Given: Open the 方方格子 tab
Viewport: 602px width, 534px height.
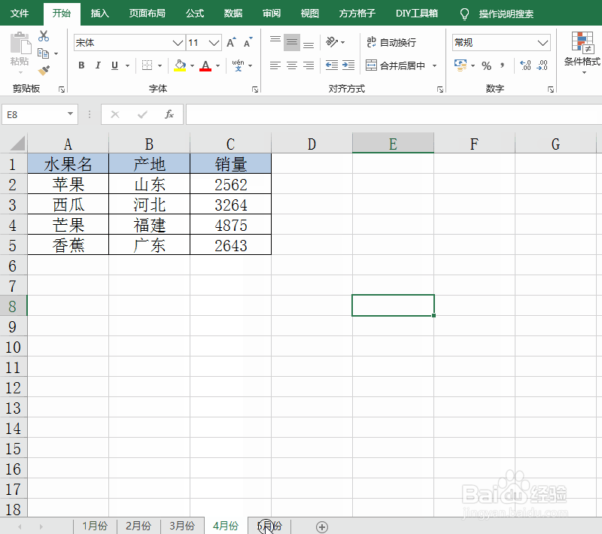Looking at the screenshot, I should coord(357,14).
